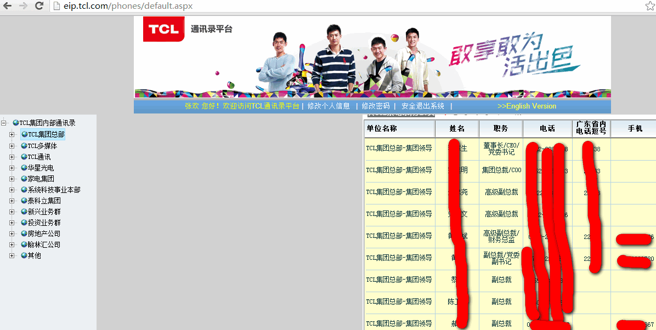Open the 修改个人信息 link

(329, 106)
